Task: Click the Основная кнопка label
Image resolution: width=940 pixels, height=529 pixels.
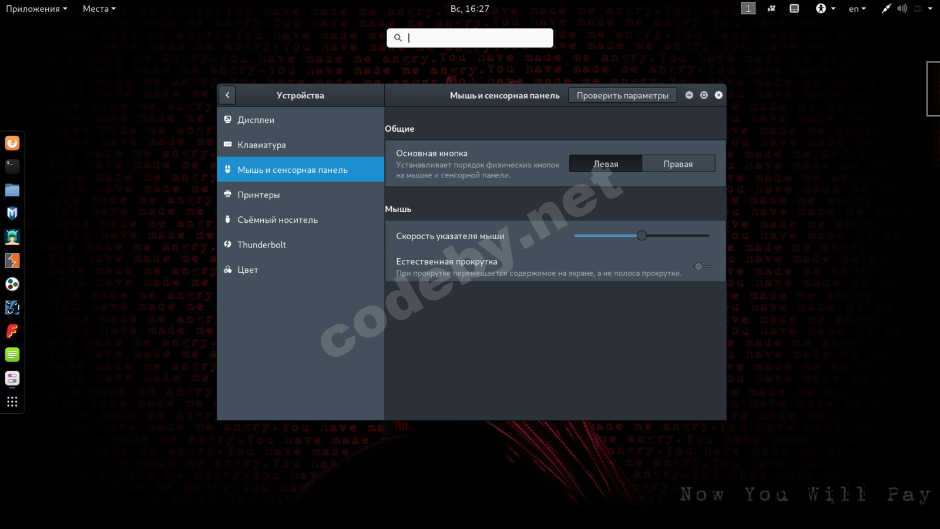Action: pos(432,153)
